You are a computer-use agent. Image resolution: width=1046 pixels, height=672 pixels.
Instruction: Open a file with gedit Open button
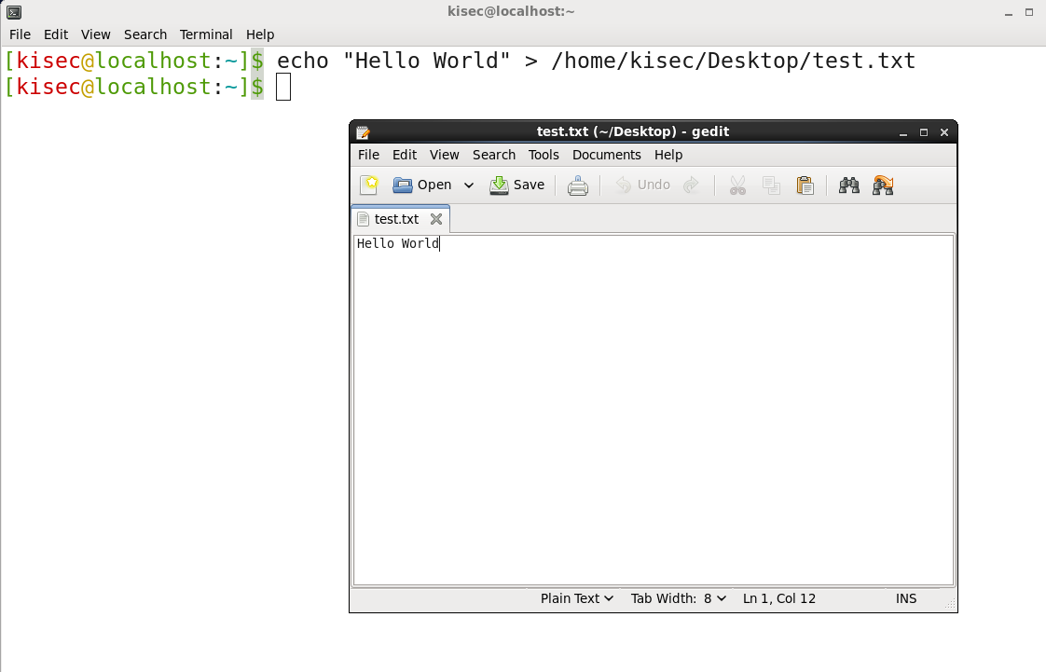tap(422, 185)
